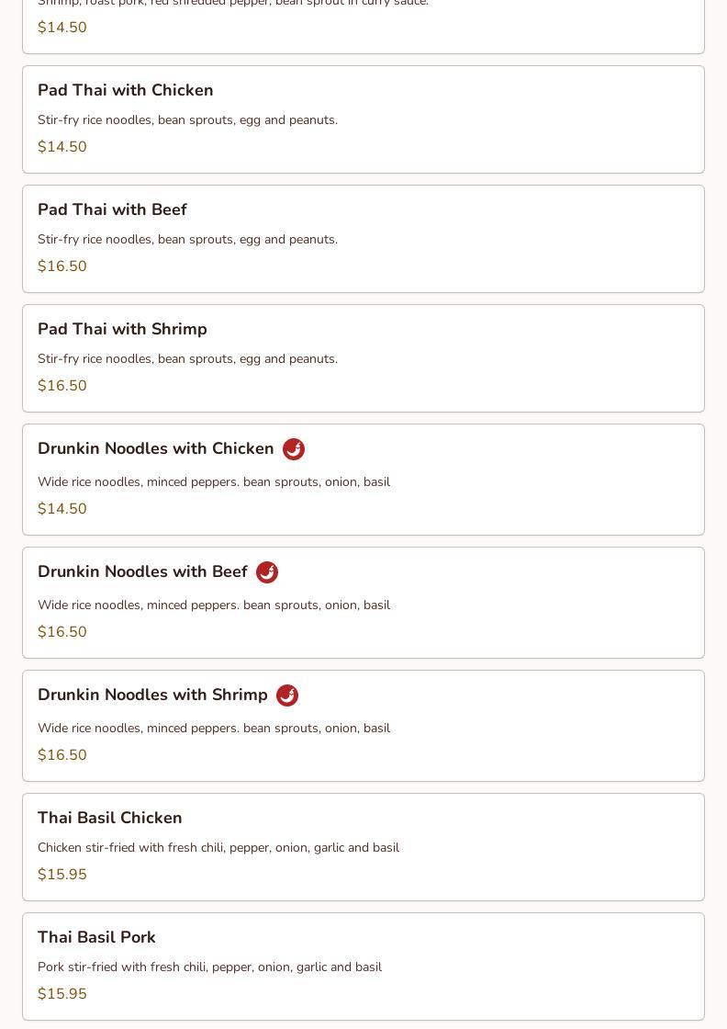Viewport: 727px width, 1029px height.
Task: Click $16.50 price under Drunkin Noodles with Shrimp
Action: coord(62,754)
